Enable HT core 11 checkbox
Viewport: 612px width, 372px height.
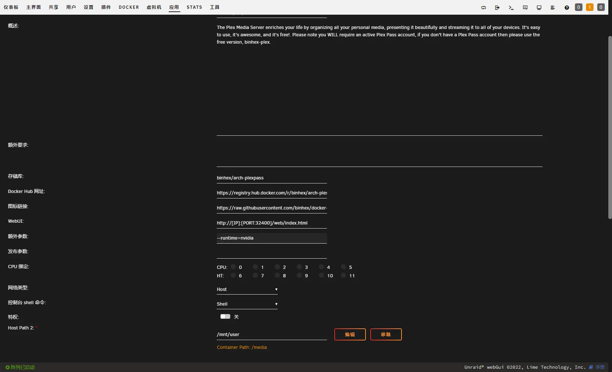coord(343,276)
